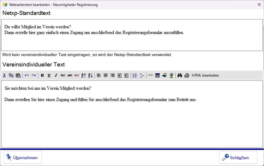Click the line starting 'Dann erstellen Sie hier'

[x=101, y=100]
